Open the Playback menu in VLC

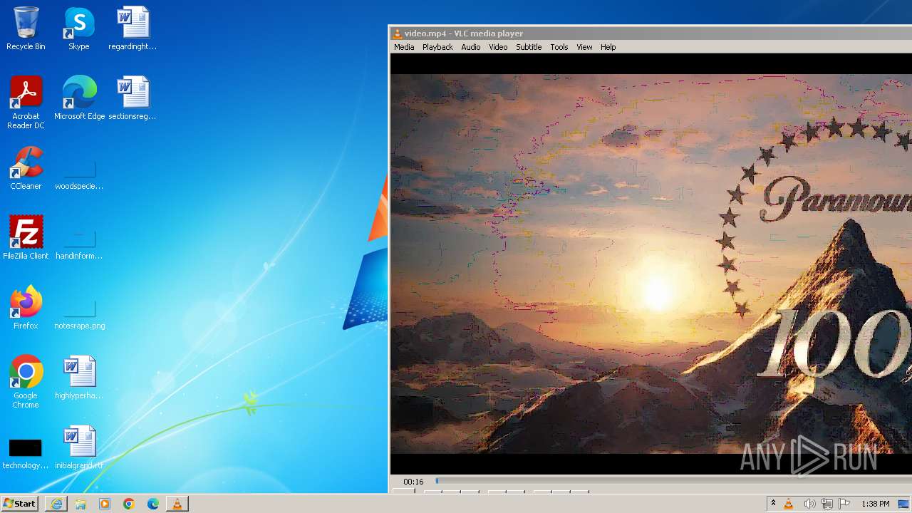tap(437, 47)
